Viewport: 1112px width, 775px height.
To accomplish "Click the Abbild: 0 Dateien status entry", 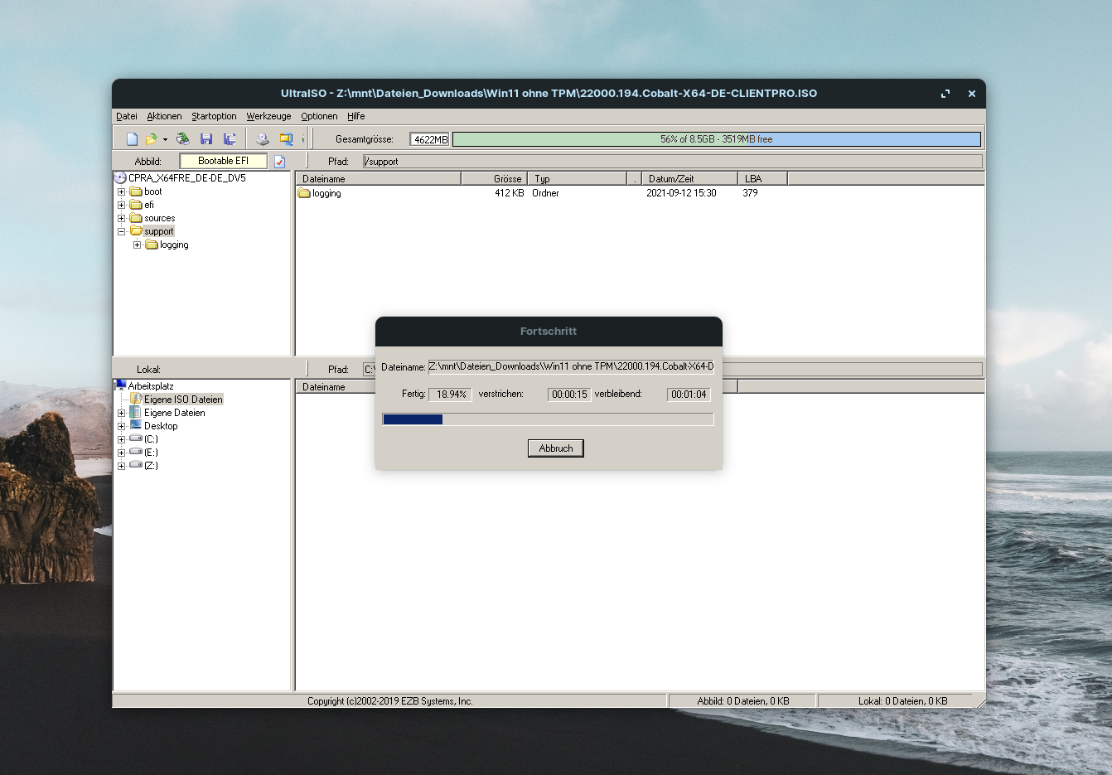I will pyautogui.click(x=742, y=701).
